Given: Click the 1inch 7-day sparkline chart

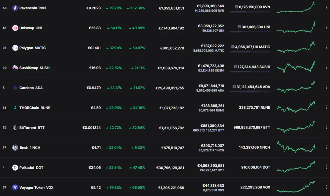Looking at the screenshot, I should click(296, 147).
